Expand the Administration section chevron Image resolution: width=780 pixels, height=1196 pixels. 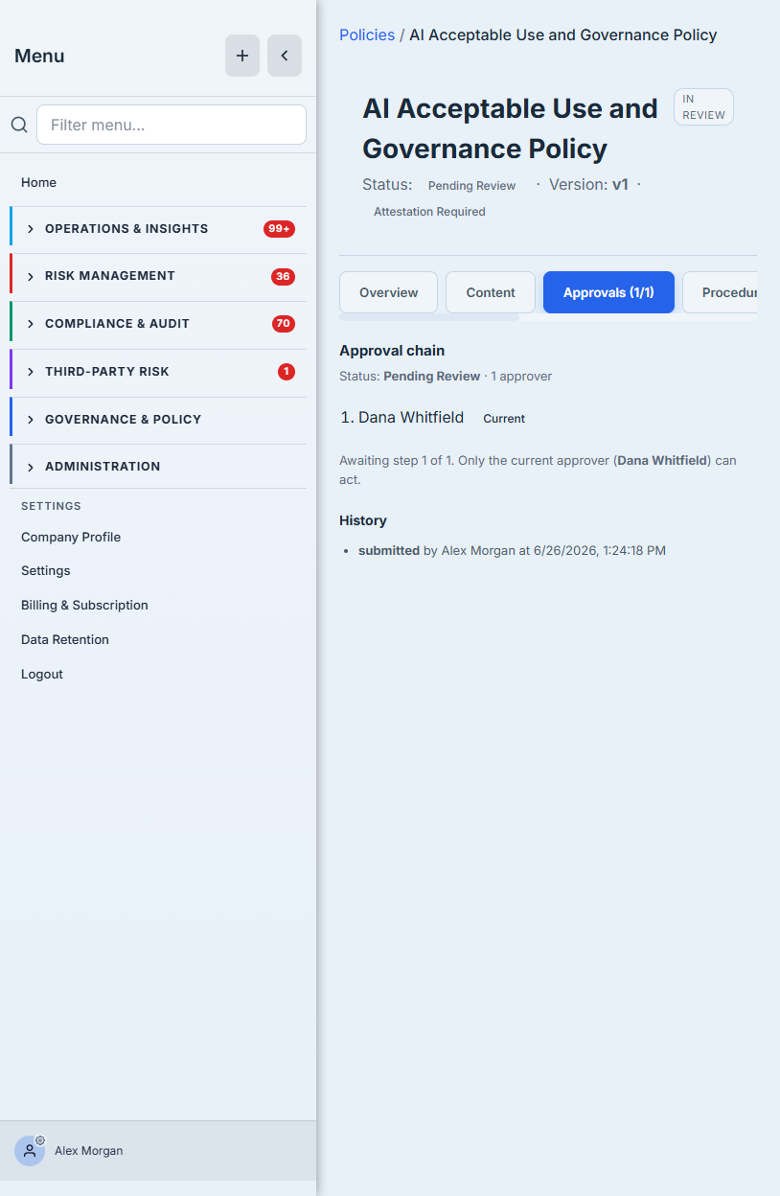coord(31,467)
